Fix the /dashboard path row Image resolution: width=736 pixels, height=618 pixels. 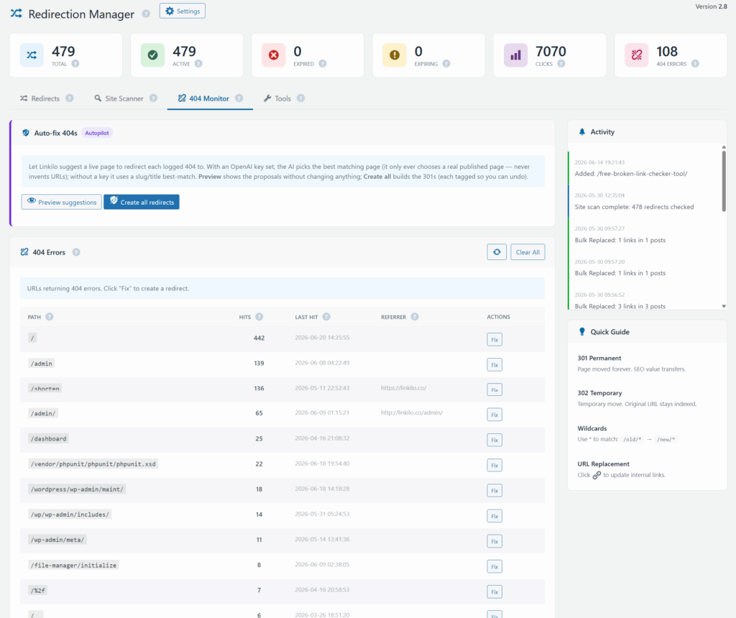(494, 441)
